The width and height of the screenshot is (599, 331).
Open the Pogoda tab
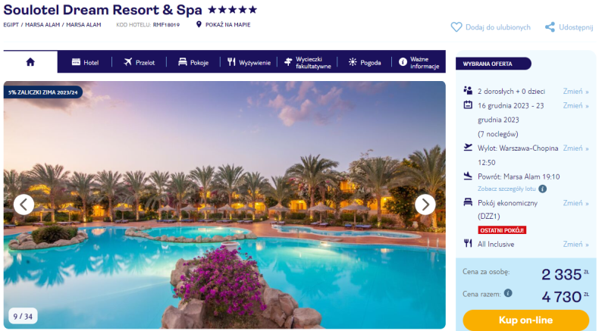point(365,62)
